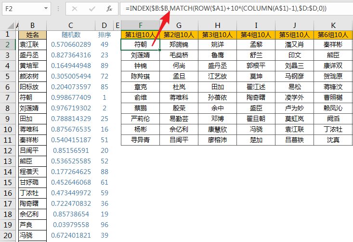
Task: Select column F header
Action: point(140,25)
